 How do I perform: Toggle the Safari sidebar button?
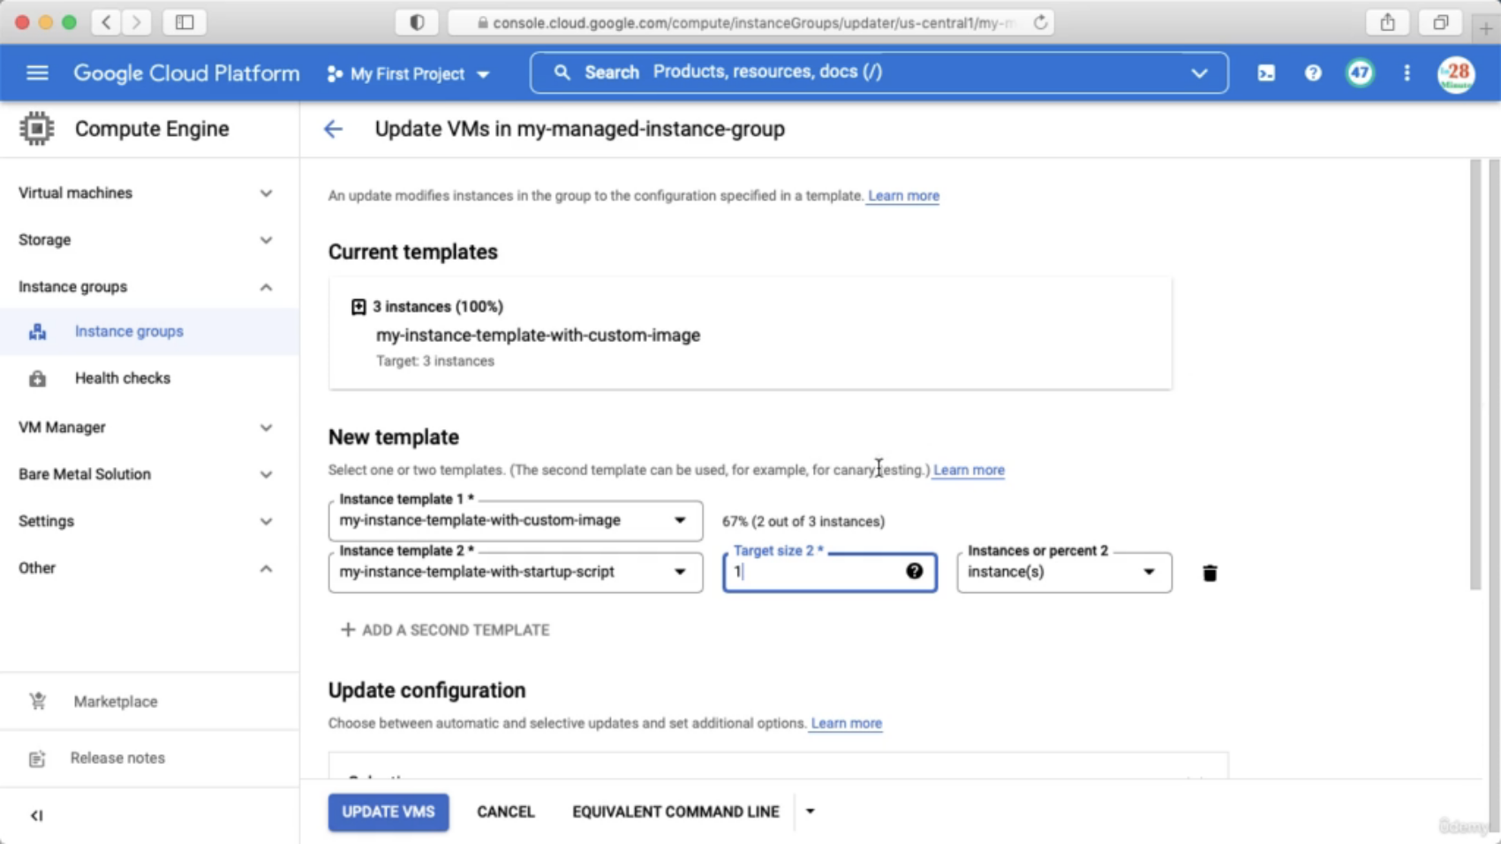coord(185,23)
